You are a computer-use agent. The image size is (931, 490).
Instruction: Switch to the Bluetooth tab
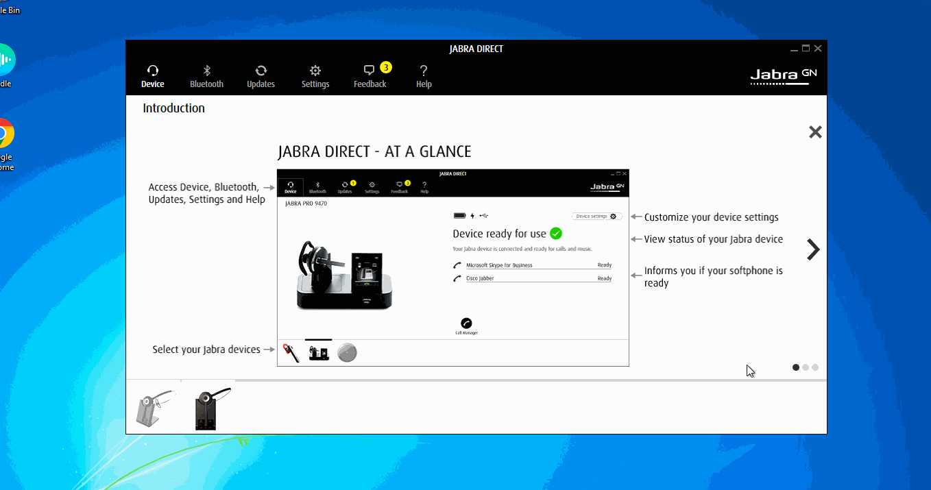(206, 75)
